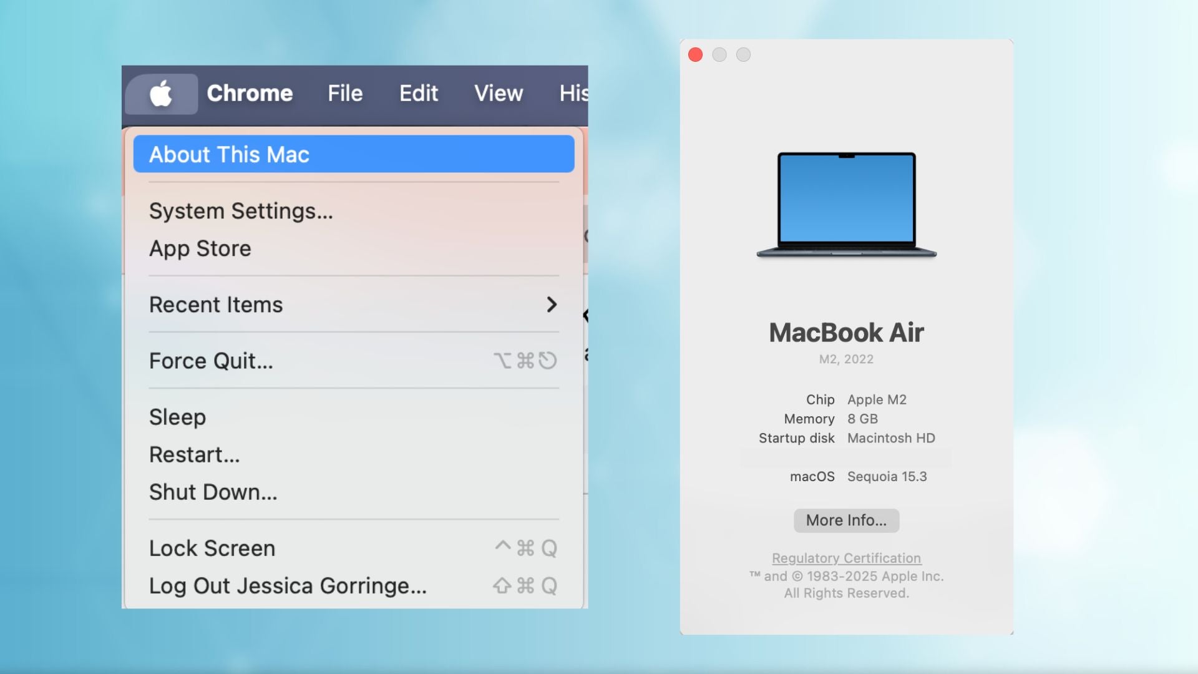Click the 'Apple M2' chip value

coord(877,399)
